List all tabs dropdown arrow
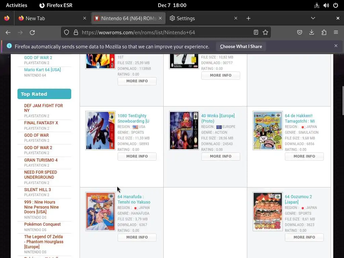Screen dimensions: 344x258 tap(313, 18)
